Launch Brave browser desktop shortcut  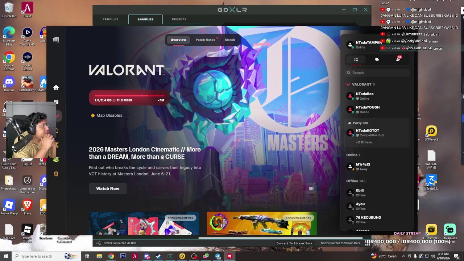pos(27,207)
